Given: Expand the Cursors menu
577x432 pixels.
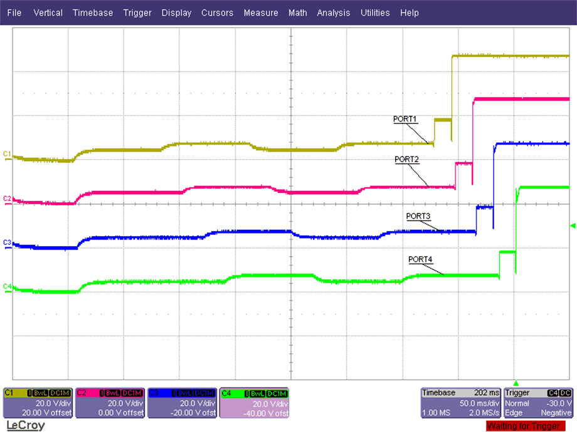Looking at the screenshot, I should [217, 13].
